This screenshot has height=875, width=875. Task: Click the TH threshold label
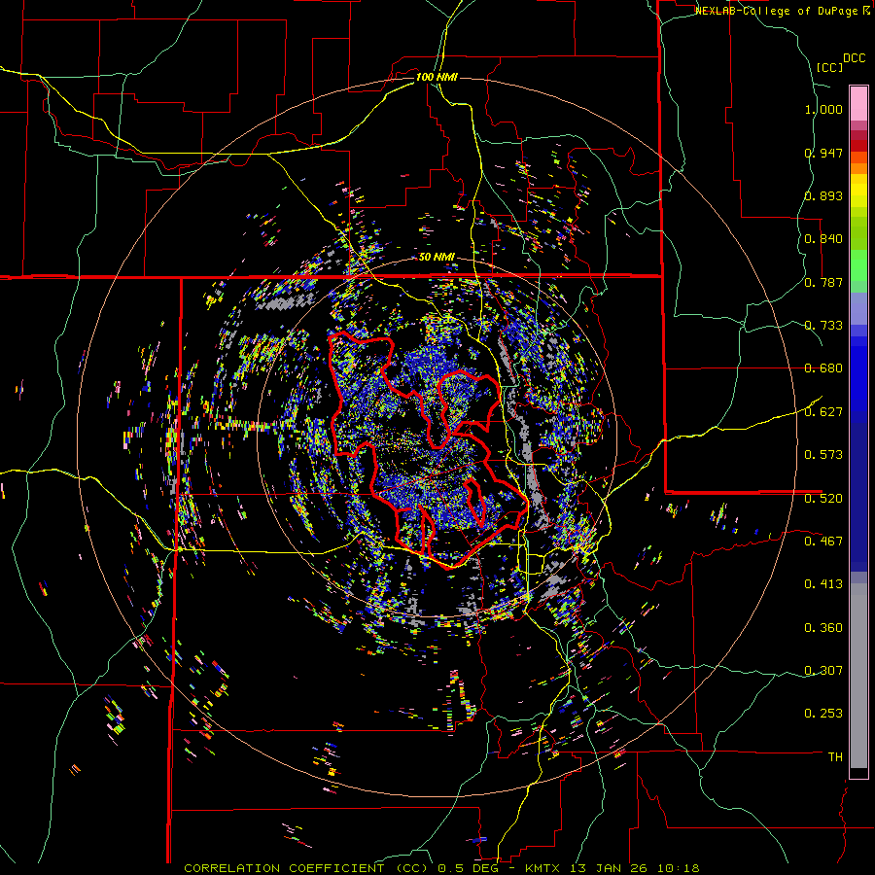click(835, 757)
